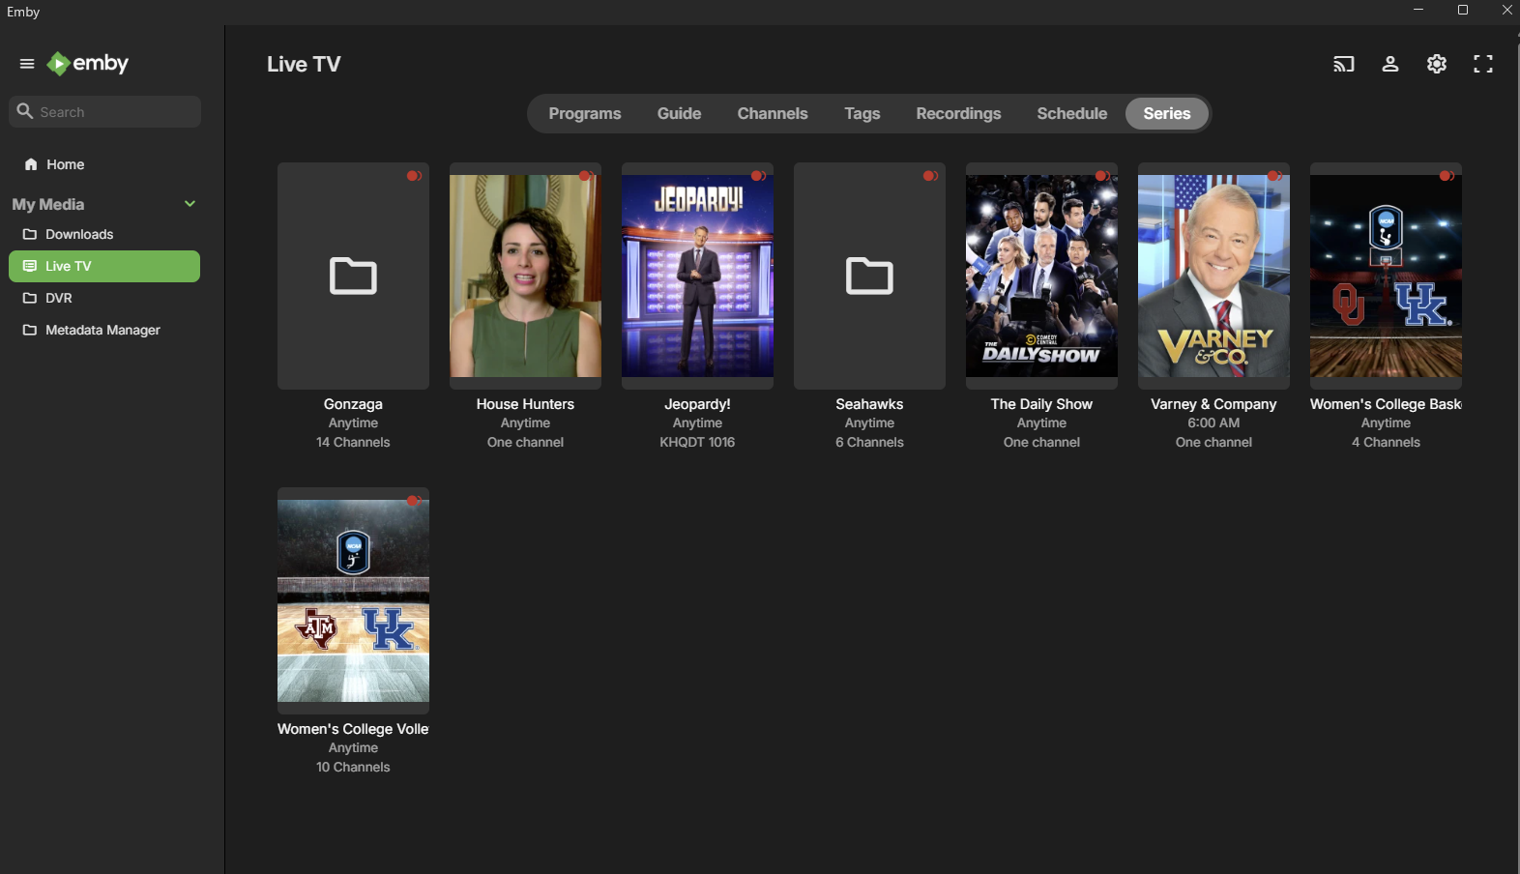This screenshot has height=874, width=1520.
Task: Open DVR in the sidebar
Action: tap(104, 298)
